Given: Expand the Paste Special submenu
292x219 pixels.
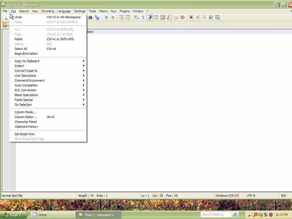Looking at the screenshot, I should tap(48, 100).
